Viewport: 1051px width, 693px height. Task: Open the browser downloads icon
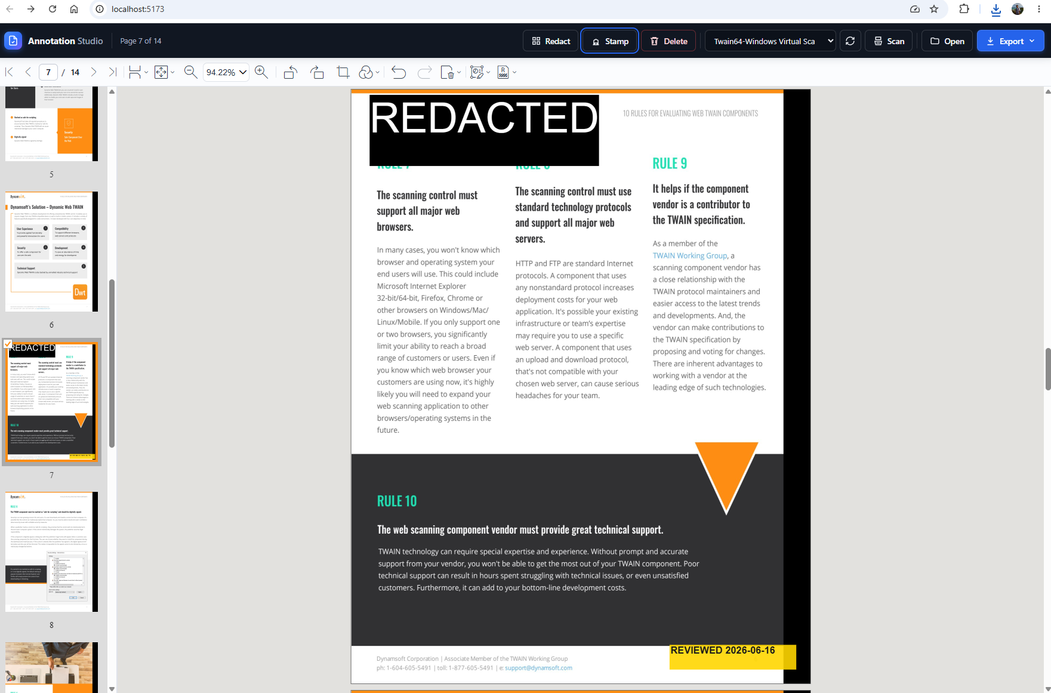click(995, 9)
